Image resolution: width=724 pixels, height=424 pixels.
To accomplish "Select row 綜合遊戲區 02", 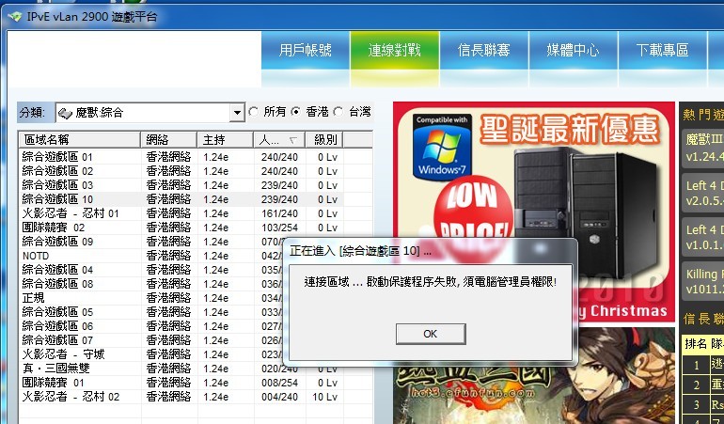I will pyautogui.click(x=181, y=171).
